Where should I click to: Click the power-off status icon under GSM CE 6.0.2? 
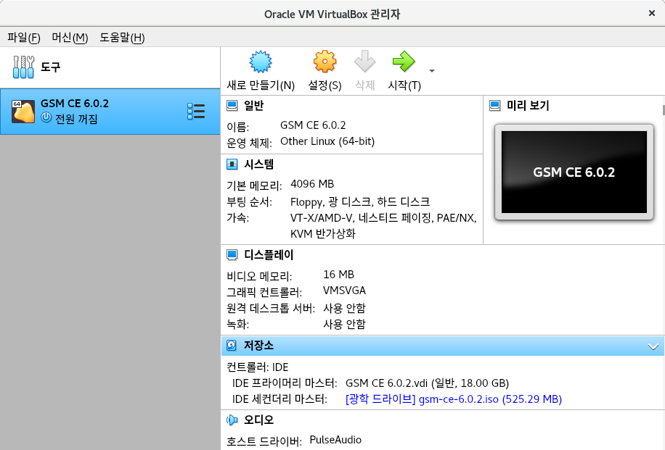pos(46,117)
